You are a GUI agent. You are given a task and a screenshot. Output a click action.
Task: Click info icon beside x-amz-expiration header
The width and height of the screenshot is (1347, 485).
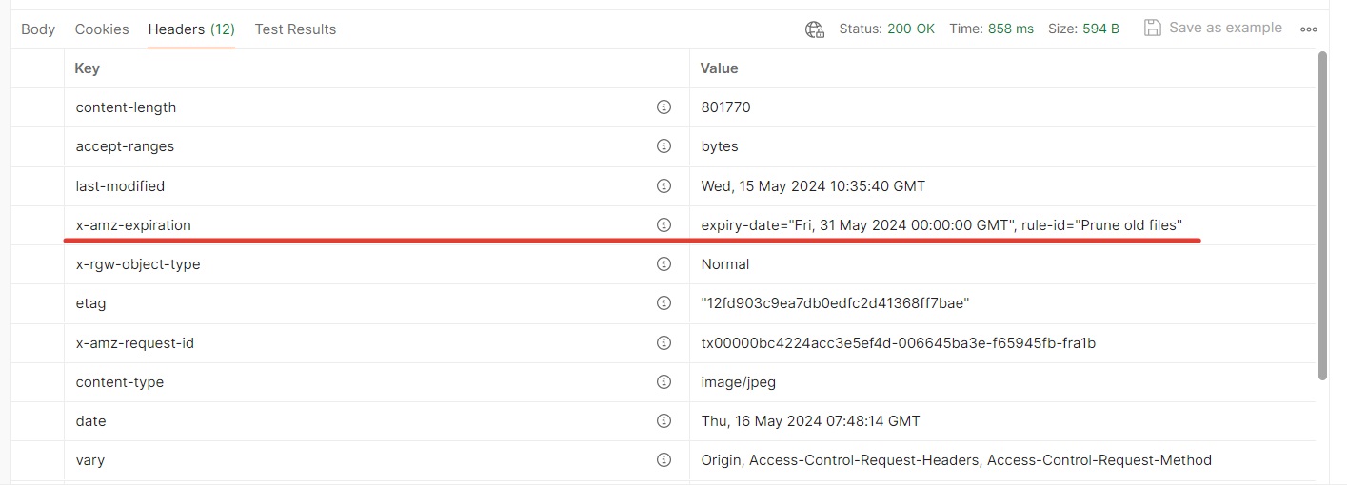point(664,225)
